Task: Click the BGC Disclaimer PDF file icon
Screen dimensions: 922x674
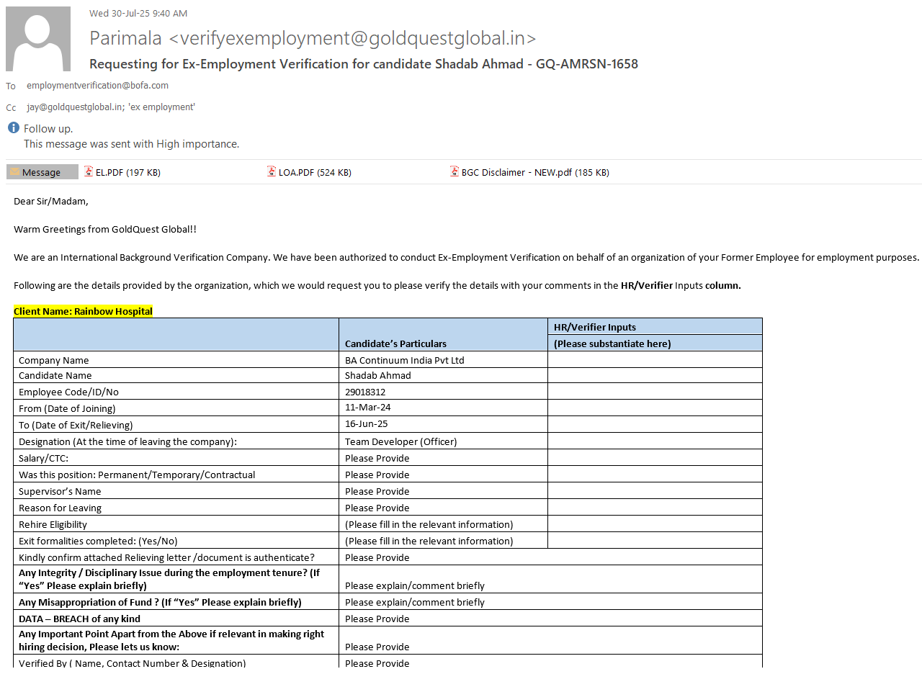Action: tap(455, 172)
